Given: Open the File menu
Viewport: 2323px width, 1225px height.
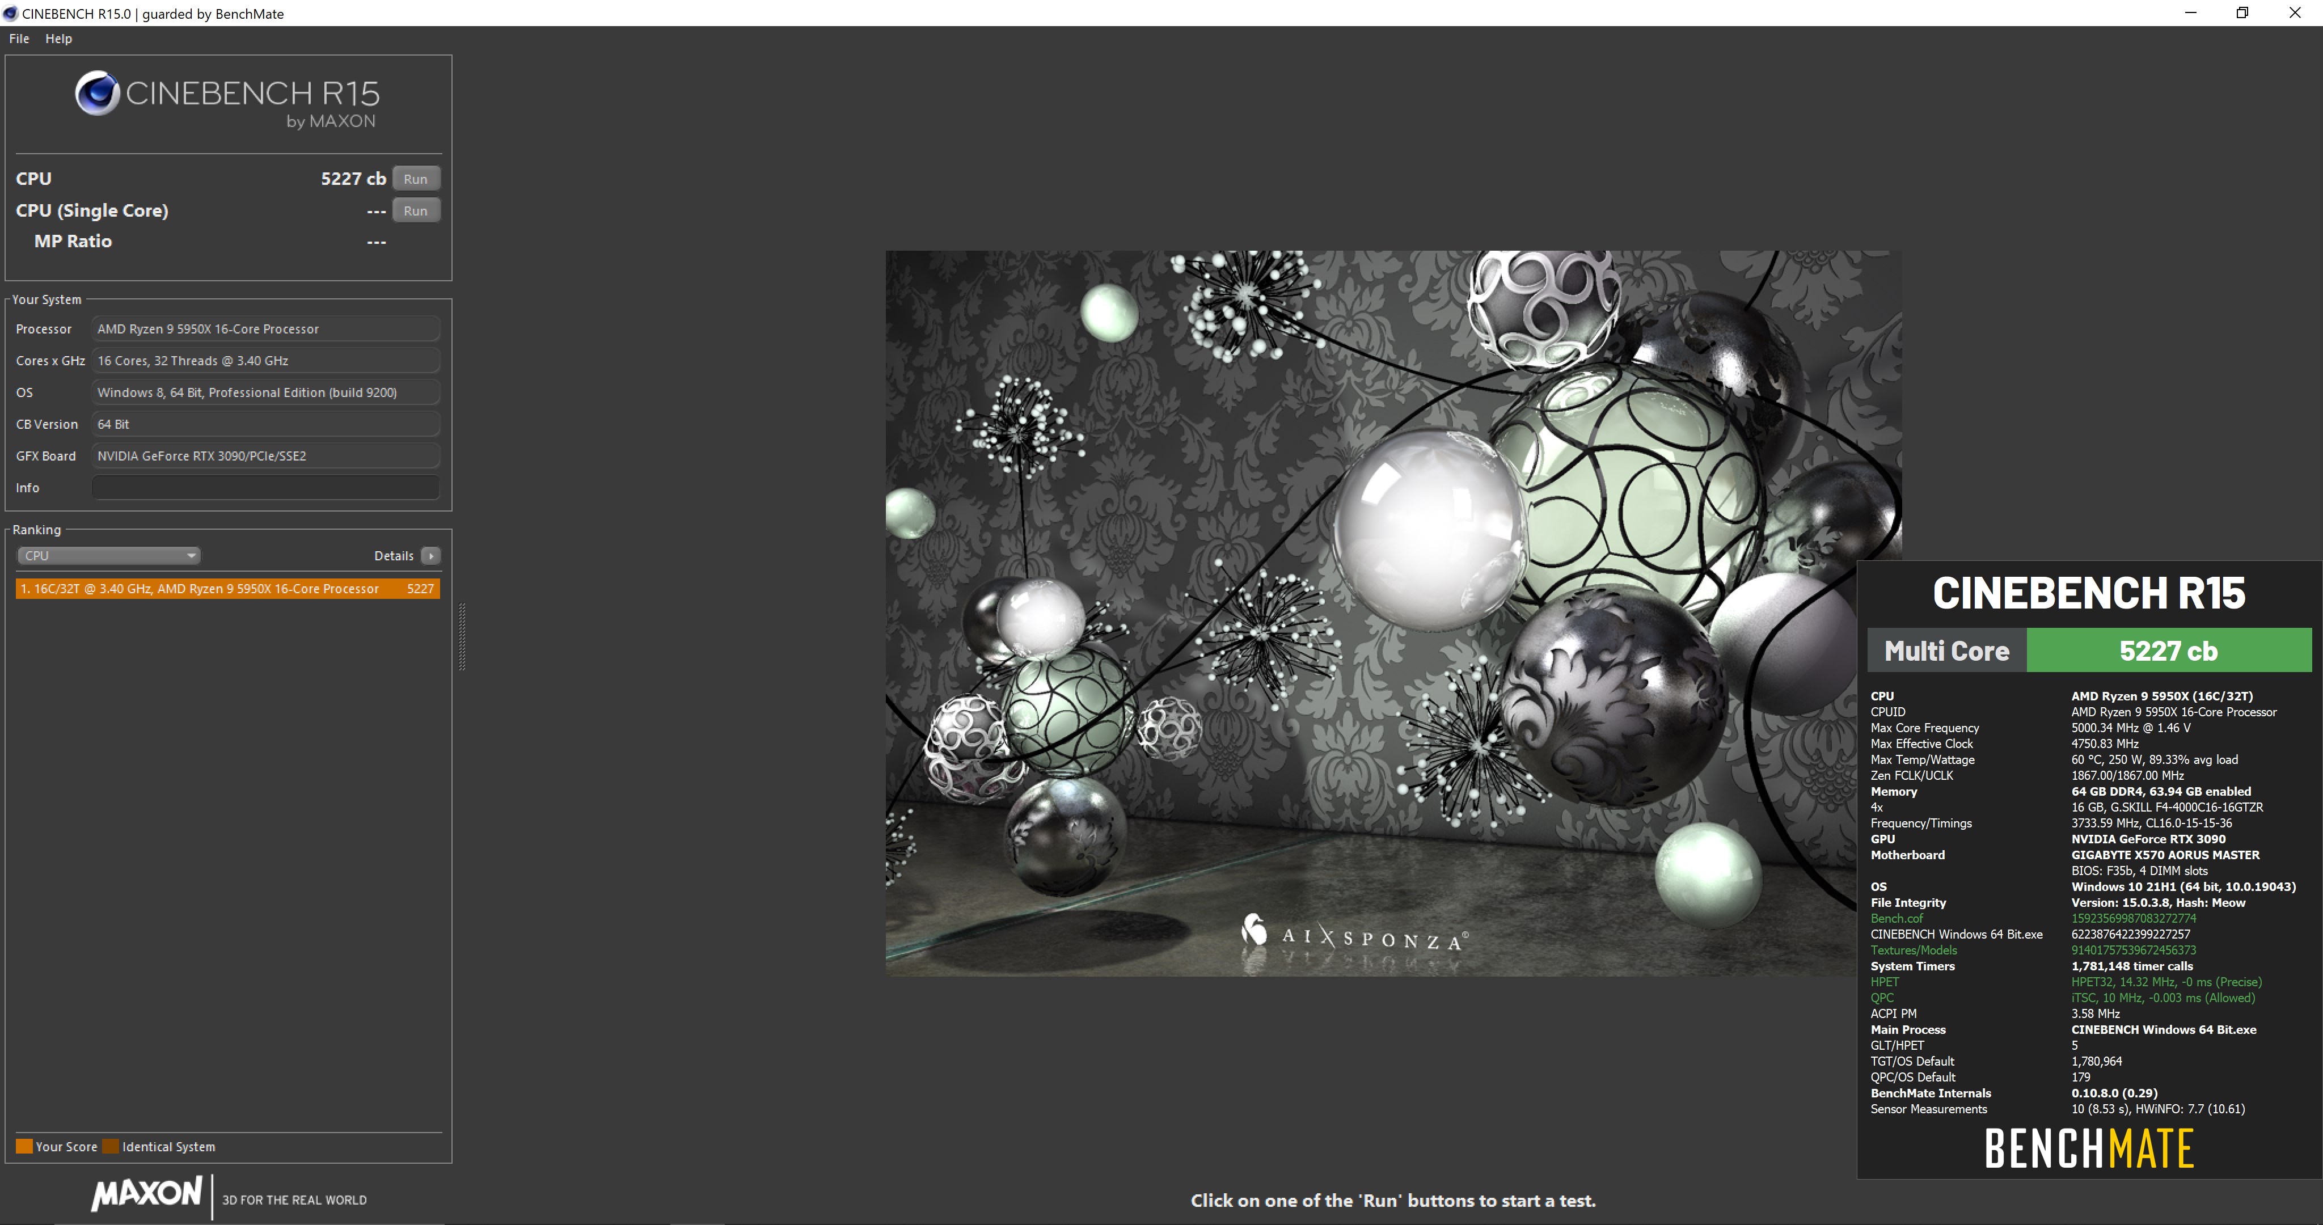Looking at the screenshot, I should (x=19, y=39).
